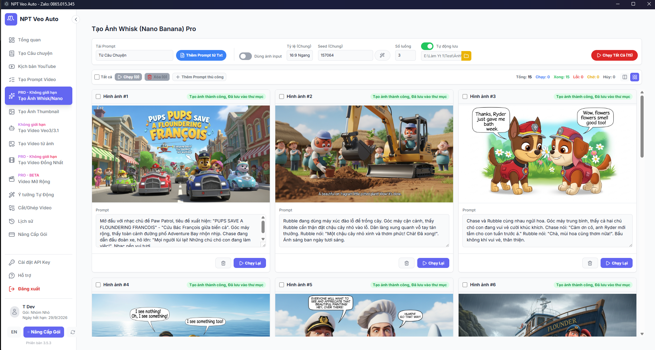Go to Tạo Ảnh Thumbnail menu item
The height and width of the screenshot is (350, 655).
(38, 112)
